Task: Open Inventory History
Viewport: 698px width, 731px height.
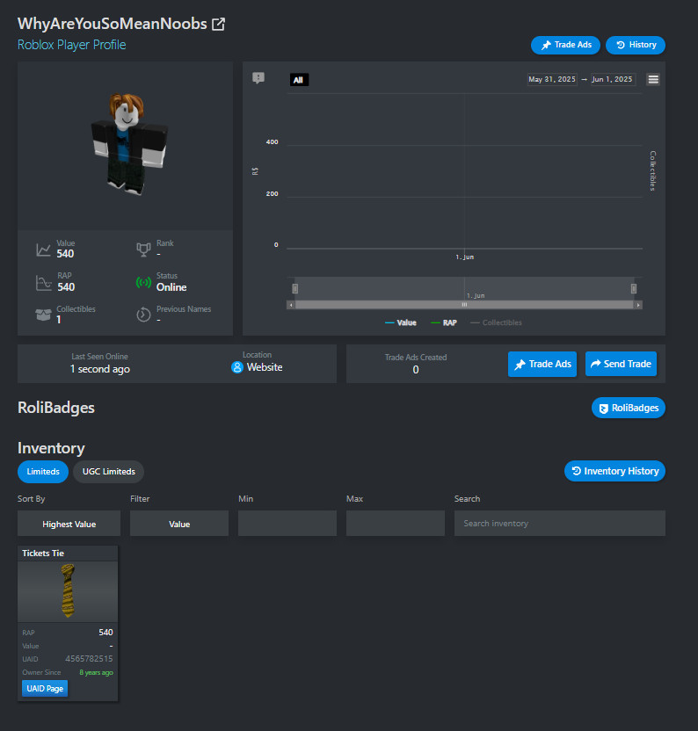Action: 615,471
